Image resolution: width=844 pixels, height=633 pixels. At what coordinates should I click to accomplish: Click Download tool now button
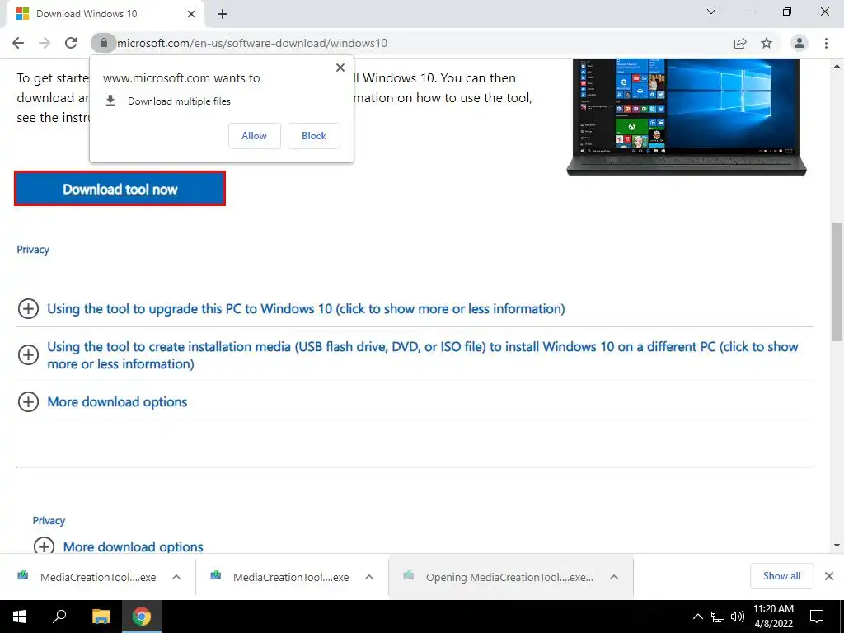tap(120, 189)
